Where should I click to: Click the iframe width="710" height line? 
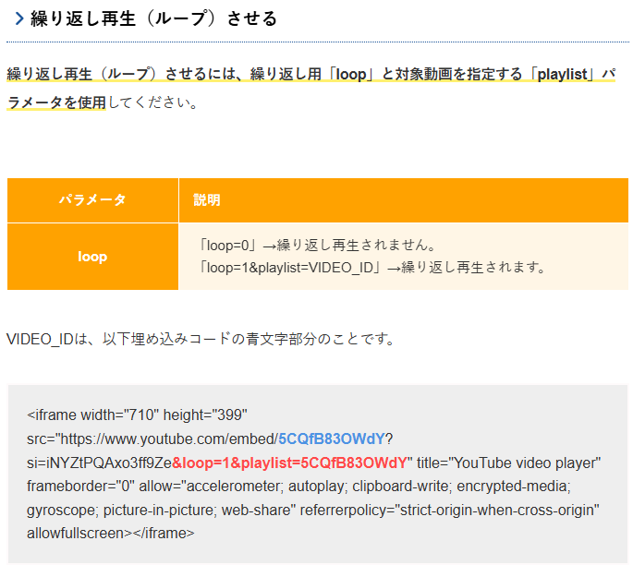click(137, 415)
